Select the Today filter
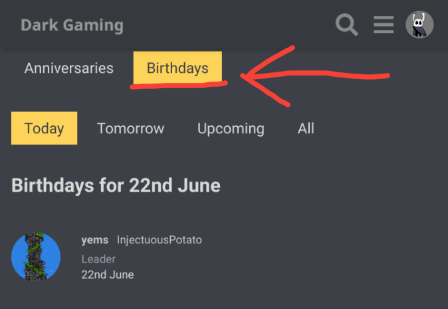 pyautogui.click(x=44, y=128)
